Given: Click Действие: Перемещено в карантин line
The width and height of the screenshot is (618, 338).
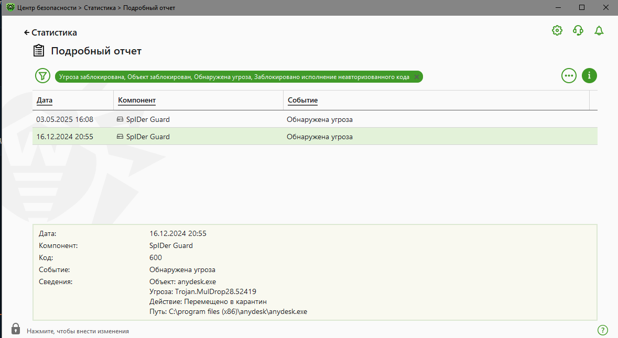Looking at the screenshot, I should 208,302.
